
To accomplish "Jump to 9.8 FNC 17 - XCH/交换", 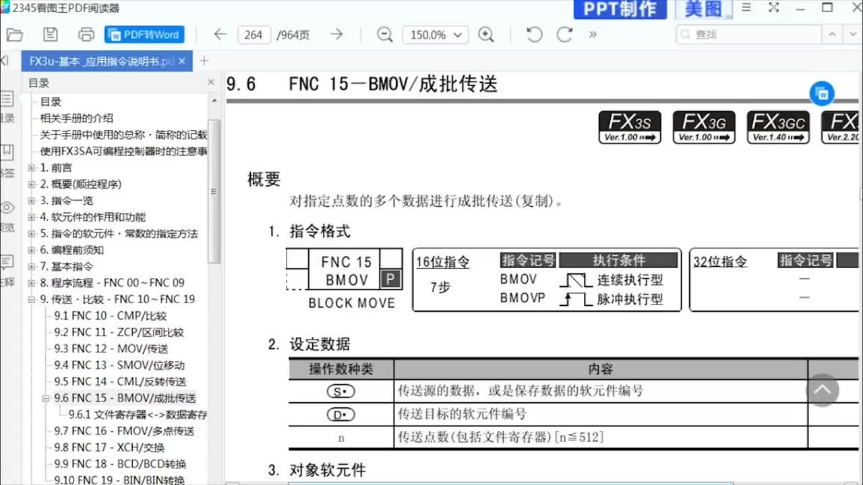I will pyautogui.click(x=109, y=447).
